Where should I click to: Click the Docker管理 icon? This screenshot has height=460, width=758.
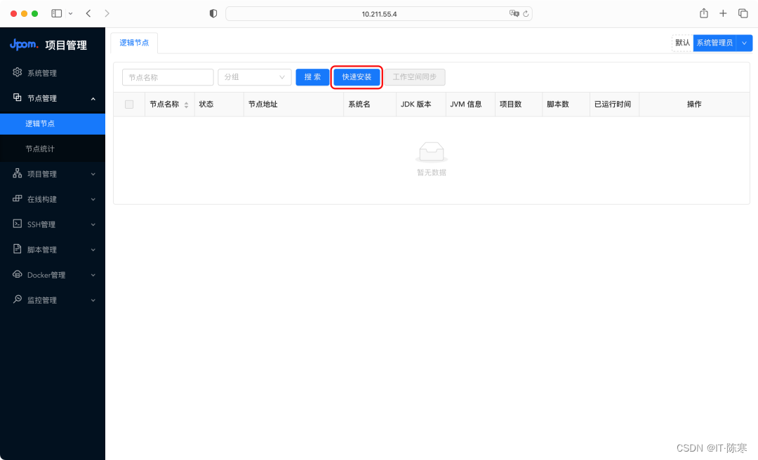click(x=18, y=274)
